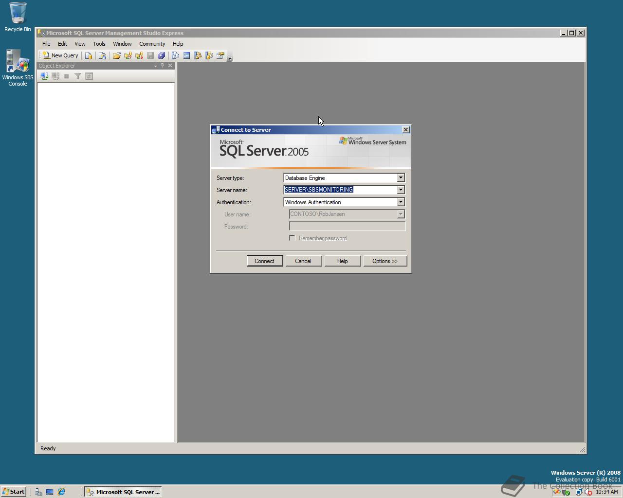Open the File menu
The width and height of the screenshot is (623, 498).
pyautogui.click(x=46, y=44)
